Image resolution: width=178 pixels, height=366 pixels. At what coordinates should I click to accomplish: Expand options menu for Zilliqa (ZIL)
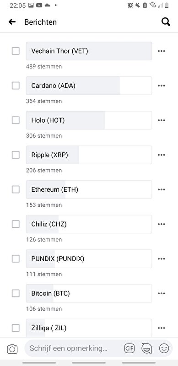[162, 328]
